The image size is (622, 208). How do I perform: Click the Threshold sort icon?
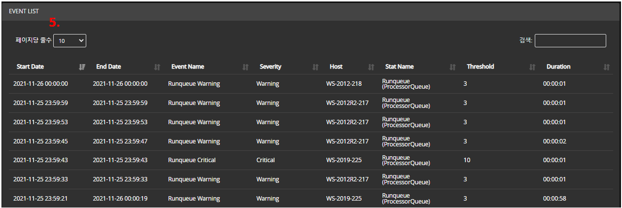532,67
